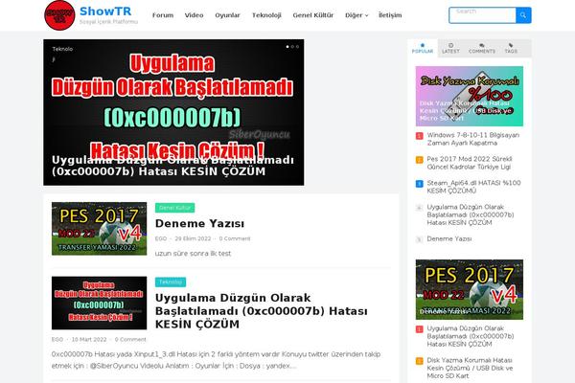
Task: Select the third slider dot indicator
Action: point(297,47)
